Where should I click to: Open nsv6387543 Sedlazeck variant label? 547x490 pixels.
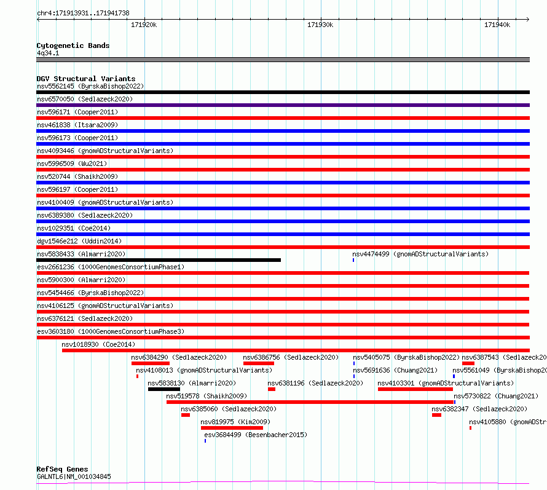point(504,357)
